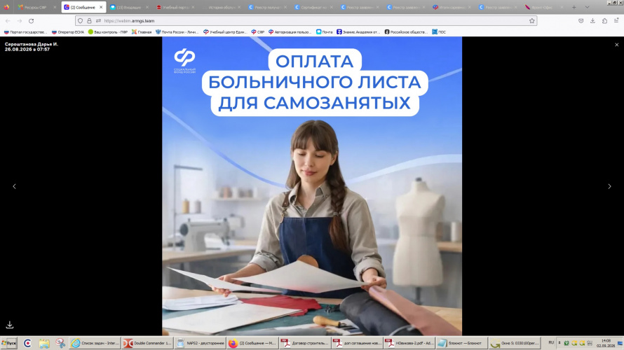
Task: Switch to the Итоги соревно... tab
Action: pyautogui.click(x=452, y=7)
